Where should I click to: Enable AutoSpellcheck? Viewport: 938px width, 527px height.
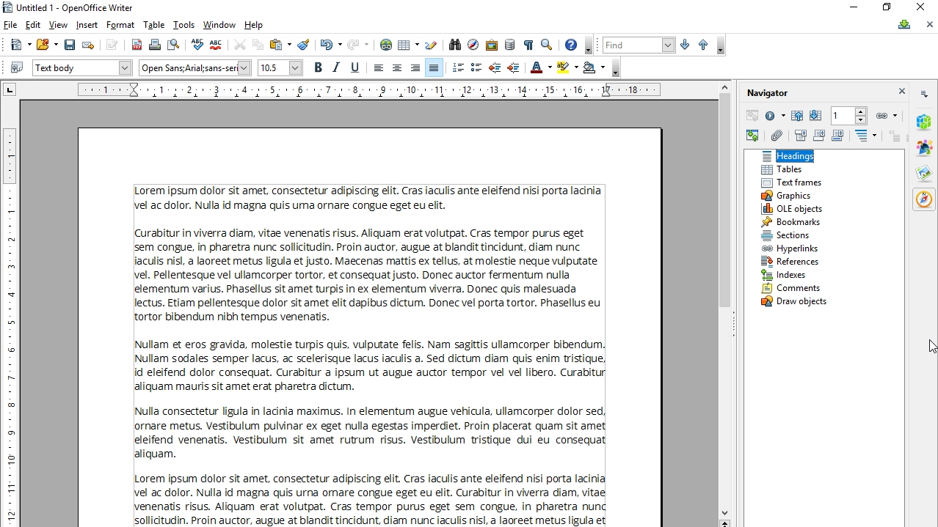click(216, 45)
